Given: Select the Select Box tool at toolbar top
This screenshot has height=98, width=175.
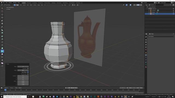Looking at the screenshot, I should [2, 8].
